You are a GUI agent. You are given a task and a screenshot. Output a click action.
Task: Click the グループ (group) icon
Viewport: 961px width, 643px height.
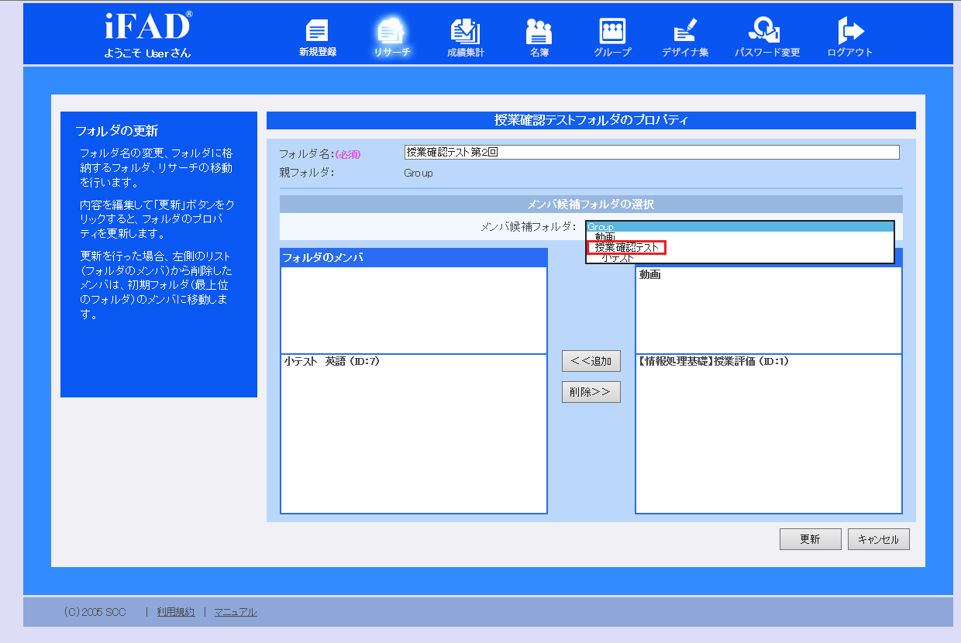(x=612, y=37)
